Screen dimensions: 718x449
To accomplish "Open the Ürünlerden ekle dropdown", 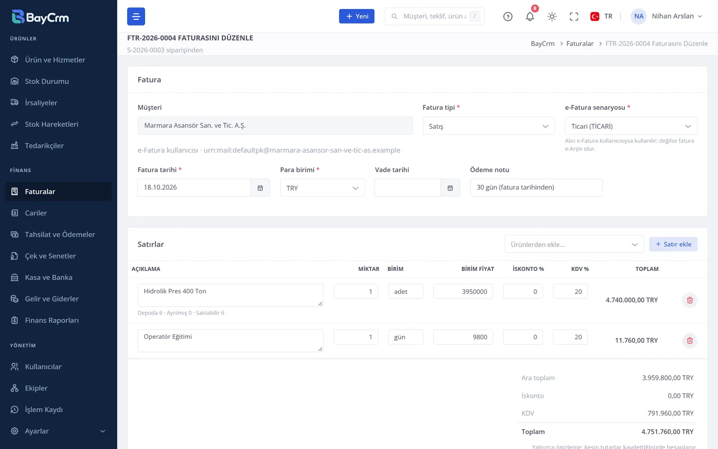I will click(x=574, y=244).
